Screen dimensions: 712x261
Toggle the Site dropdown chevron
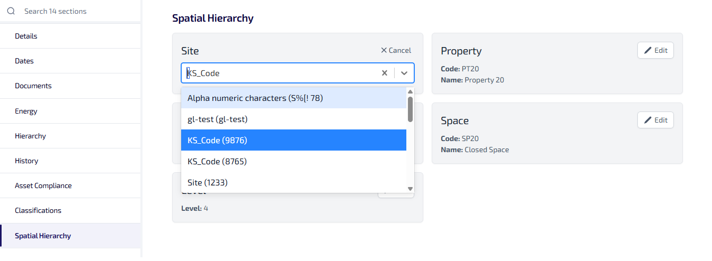click(404, 73)
